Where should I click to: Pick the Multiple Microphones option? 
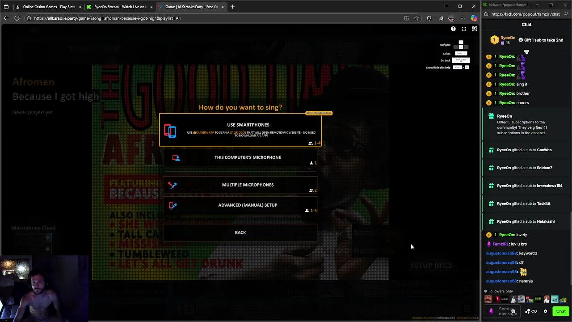[x=240, y=185]
